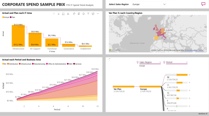Click the "Actual und Plan nach IT Area" title

click(17, 13)
